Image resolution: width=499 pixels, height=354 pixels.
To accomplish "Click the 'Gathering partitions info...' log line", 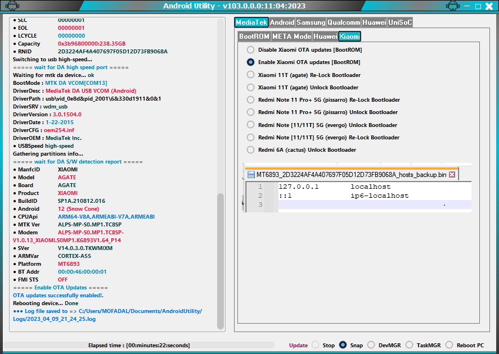I will pyautogui.click(x=48, y=154).
